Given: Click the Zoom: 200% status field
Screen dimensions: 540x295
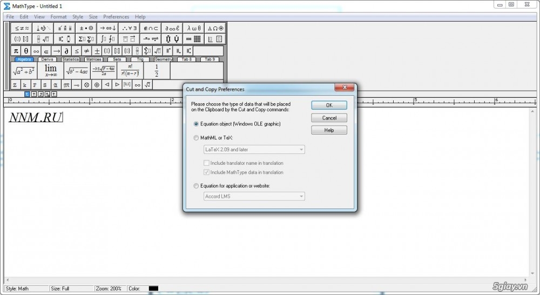Looking at the screenshot, I should click(109, 289).
